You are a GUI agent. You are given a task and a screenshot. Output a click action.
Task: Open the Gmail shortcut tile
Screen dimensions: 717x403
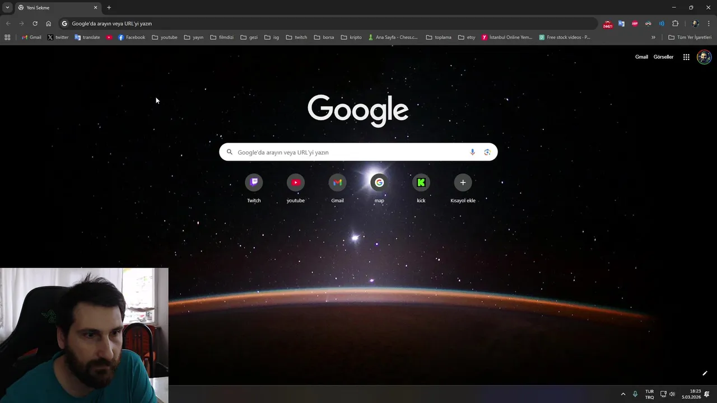[x=337, y=189]
